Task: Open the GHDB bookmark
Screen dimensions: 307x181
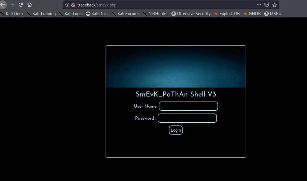Action: click(252, 14)
